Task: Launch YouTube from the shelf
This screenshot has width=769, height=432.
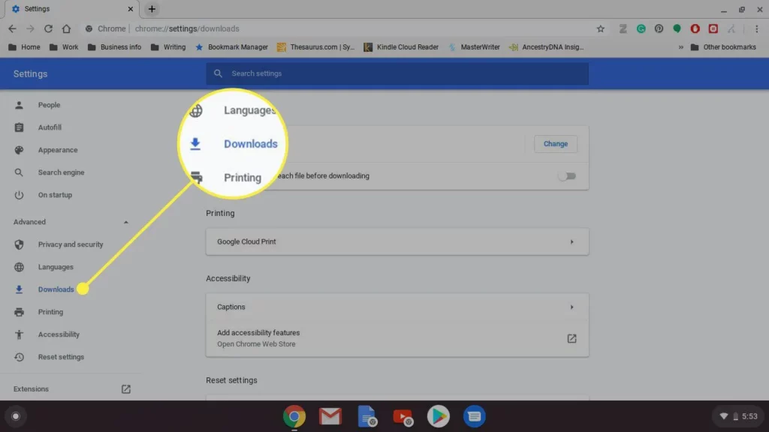Action: coord(403,416)
